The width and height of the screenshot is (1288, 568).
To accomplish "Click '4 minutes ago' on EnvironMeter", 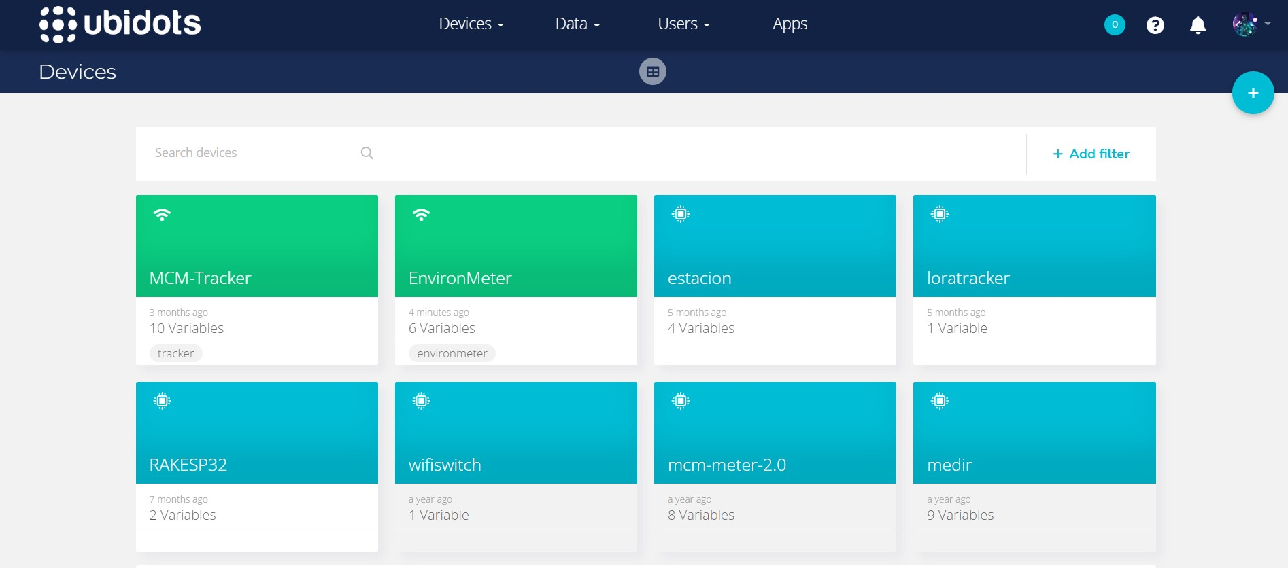I will click(x=439, y=313).
